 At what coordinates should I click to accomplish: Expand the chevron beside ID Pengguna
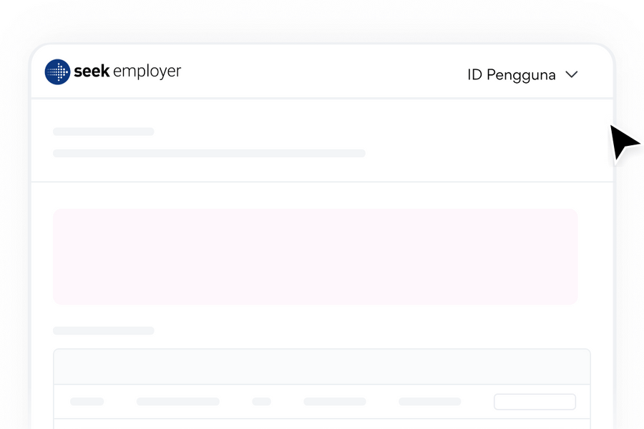pos(572,74)
